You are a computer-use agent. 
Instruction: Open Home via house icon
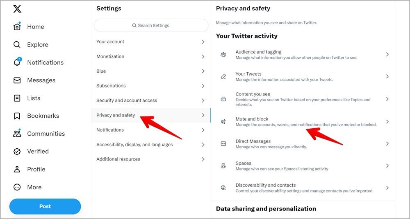17,27
